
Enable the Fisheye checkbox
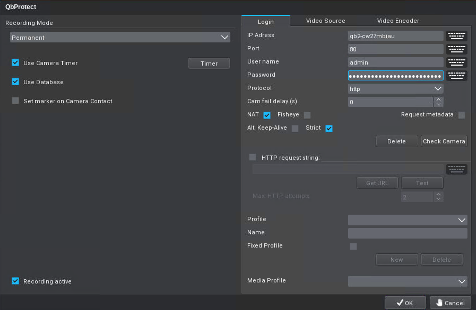pyautogui.click(x=307, y=115)
